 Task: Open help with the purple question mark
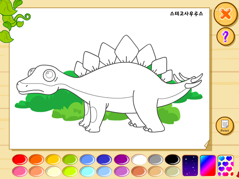(x=226, y=37)
